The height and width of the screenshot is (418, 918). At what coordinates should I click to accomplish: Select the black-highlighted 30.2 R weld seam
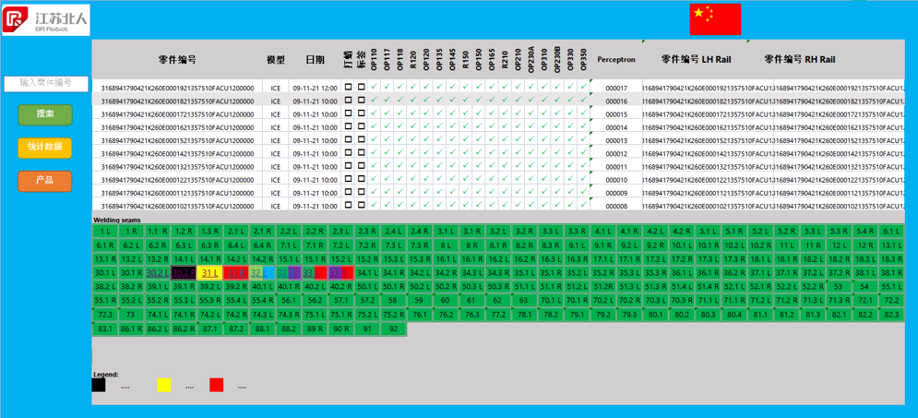(184, 273)
